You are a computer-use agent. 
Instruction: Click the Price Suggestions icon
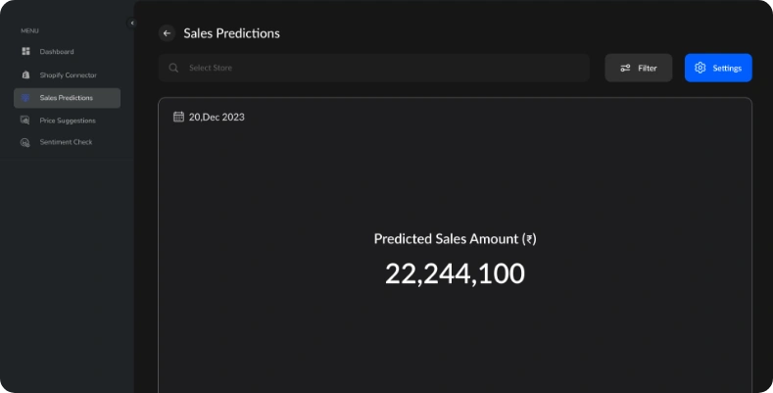[x=26, y=121]
